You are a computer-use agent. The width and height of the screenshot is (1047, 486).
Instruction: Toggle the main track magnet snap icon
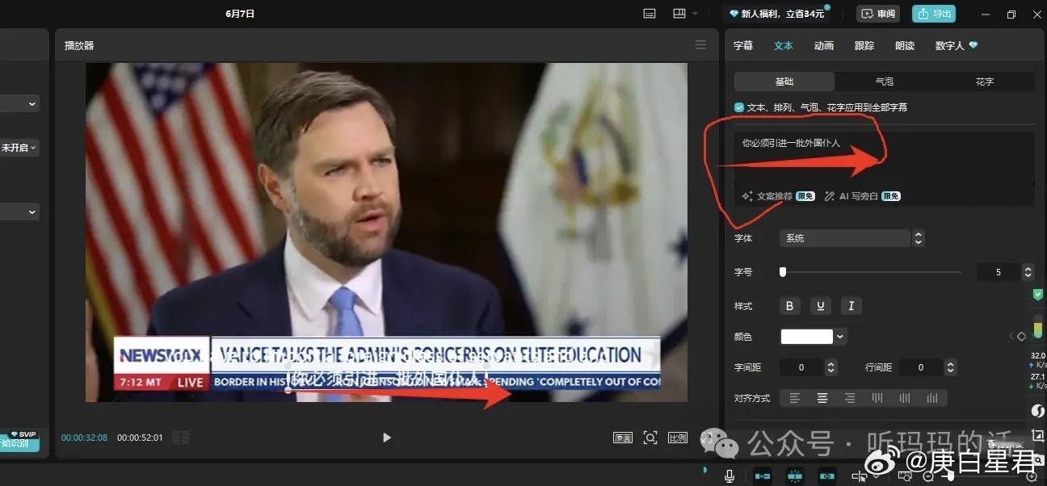(x=763, y=476)
